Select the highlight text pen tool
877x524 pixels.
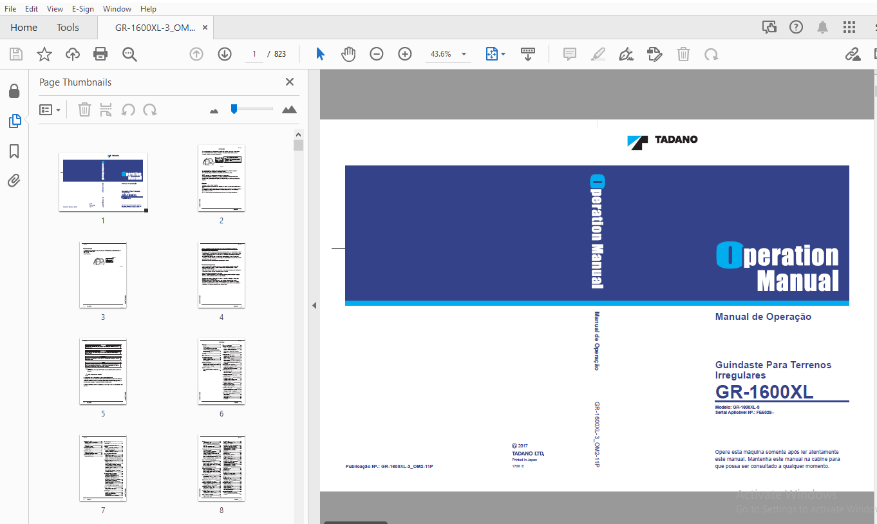click(x=598, y=55)
